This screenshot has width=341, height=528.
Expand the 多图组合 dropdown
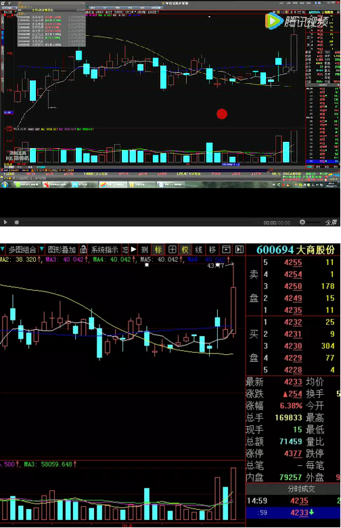click(x=22, y=249)
